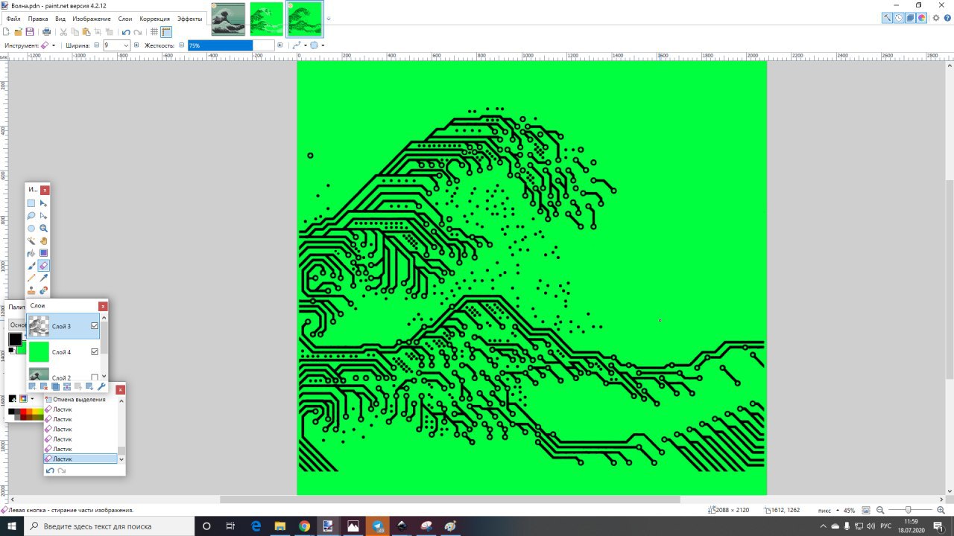The image size is (954, 536).
Task: Toggle the pixel grid icon
Action: point(154,32)
